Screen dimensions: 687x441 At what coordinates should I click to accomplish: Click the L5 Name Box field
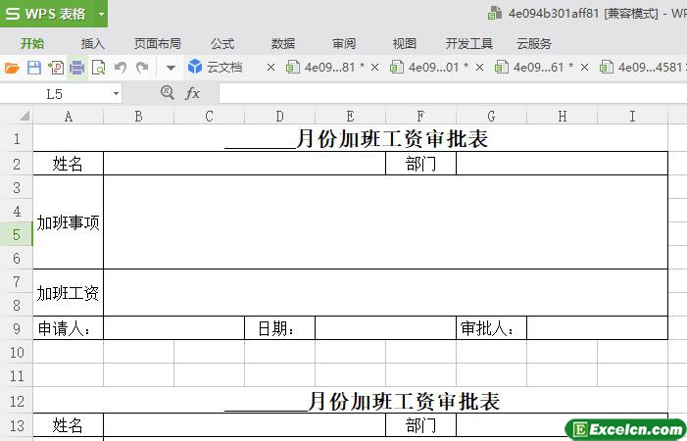point(54,94)
